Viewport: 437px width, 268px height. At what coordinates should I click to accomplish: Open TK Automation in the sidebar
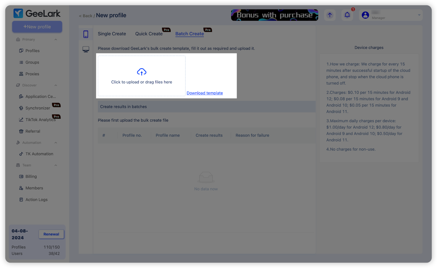(x=39, y=154)
